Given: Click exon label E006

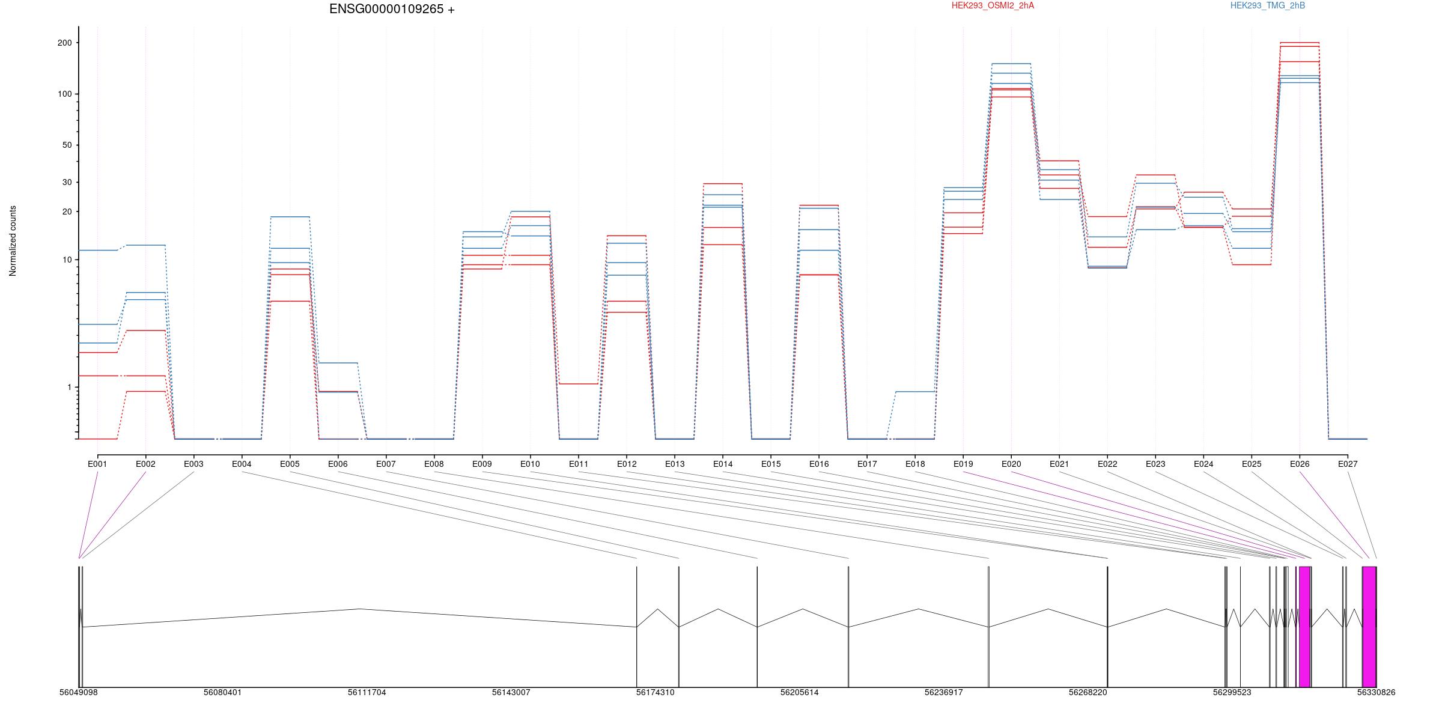Looking at the screenshot, I should (338, 464).
